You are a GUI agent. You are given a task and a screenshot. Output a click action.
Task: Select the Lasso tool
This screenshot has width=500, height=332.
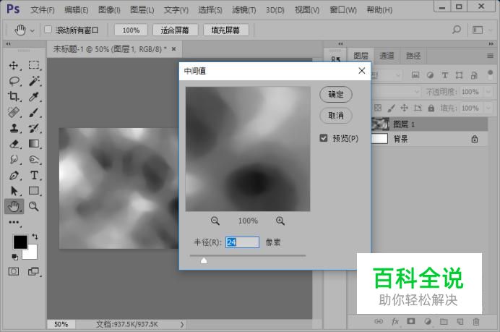[x=14, y=81]
